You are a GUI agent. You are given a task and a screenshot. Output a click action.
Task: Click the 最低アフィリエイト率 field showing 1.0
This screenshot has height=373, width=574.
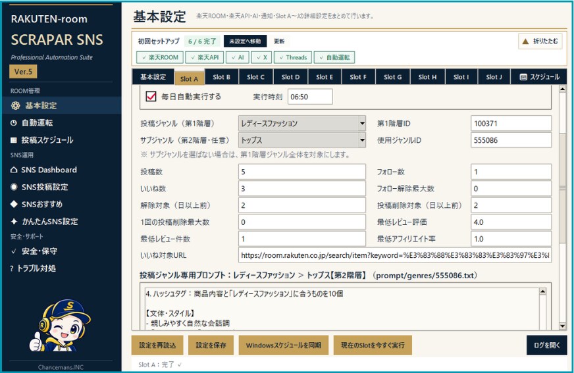pos(511,239)
